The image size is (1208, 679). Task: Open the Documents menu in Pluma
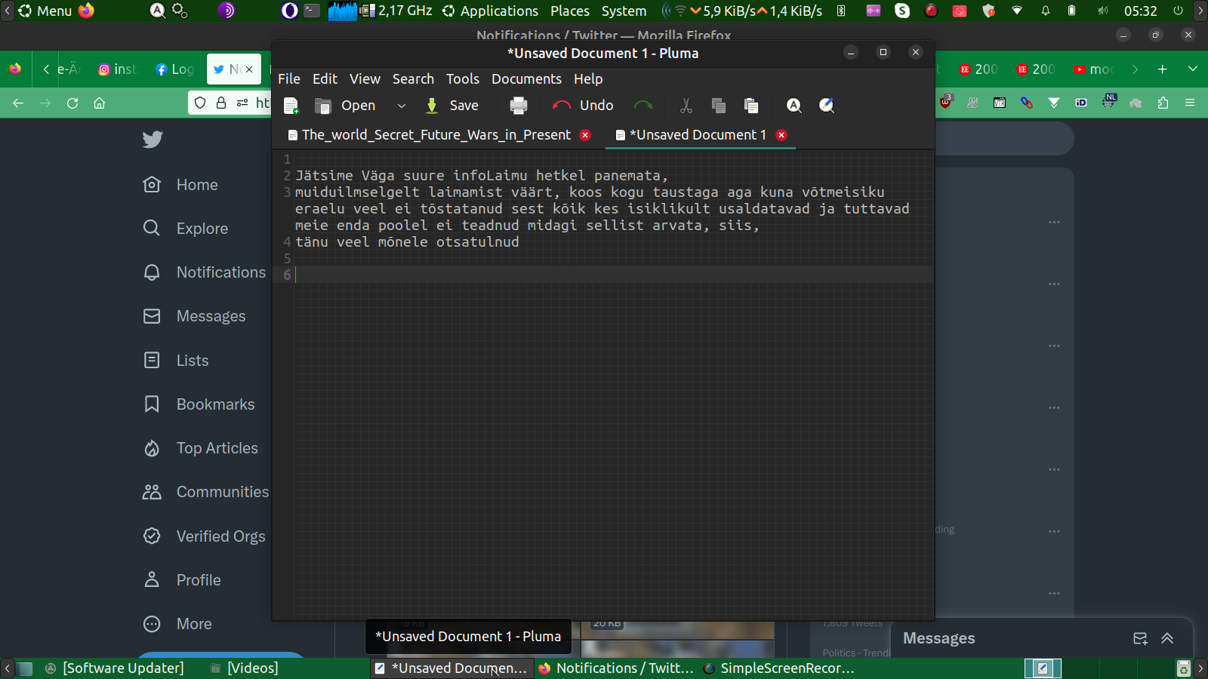tap(526, 79)
